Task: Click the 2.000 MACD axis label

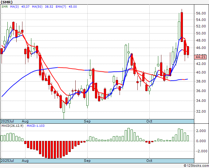Action: point(200,131)
